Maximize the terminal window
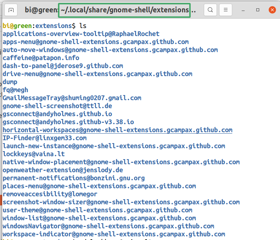Viewport: 280px width, 240px height. [257, 10]
